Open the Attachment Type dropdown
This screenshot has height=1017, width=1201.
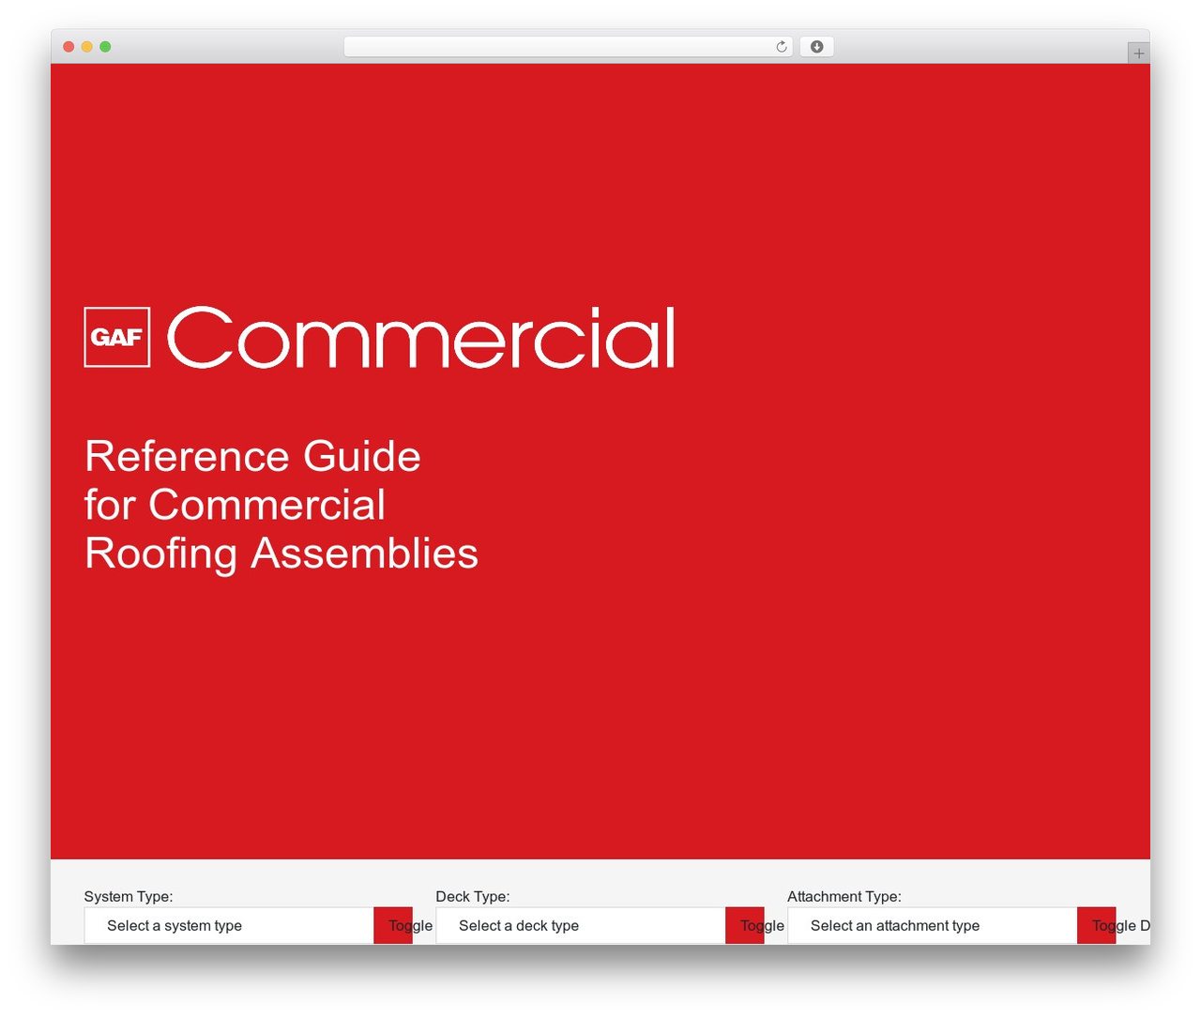933,925
